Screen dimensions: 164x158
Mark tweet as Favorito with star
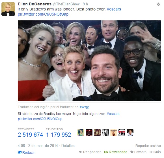point(138,152)
